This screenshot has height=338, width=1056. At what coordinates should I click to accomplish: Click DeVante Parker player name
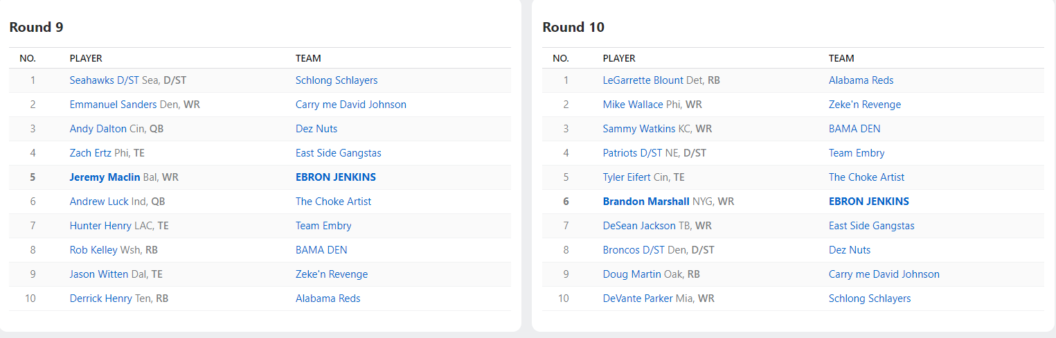click(x=638, y=299)
